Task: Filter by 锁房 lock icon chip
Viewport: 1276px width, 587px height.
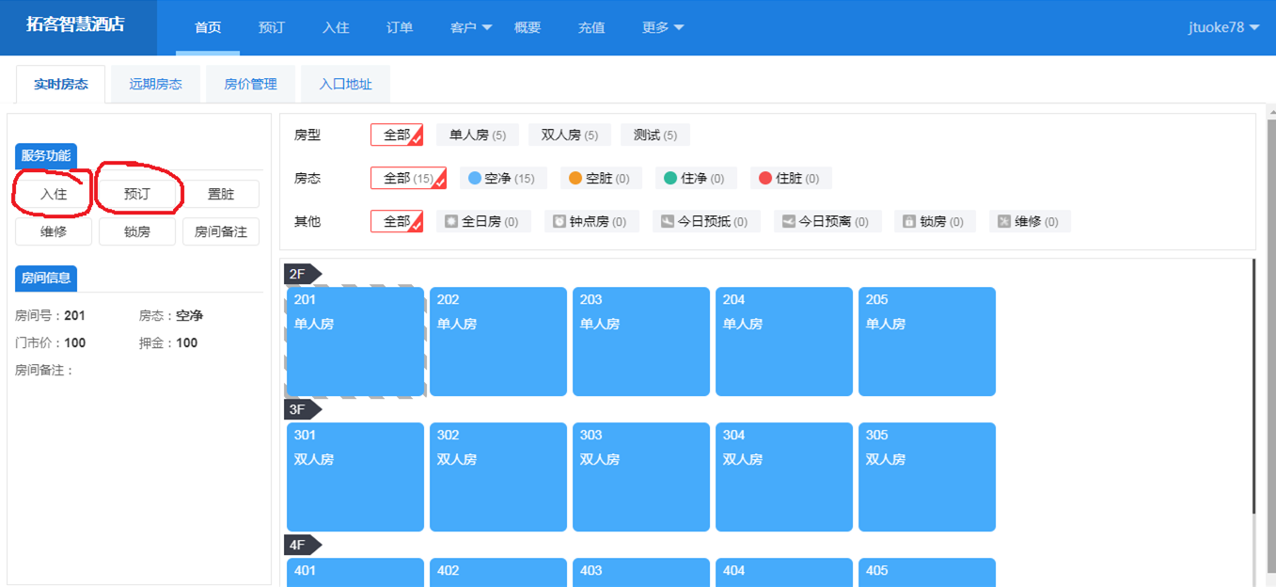Action: (935, 222)
